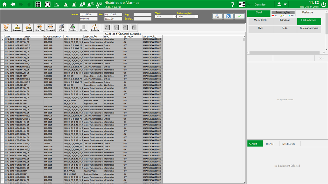The width and height of the screenshot is (328, 184).
Task: Click the Refresh toolbar icon
Action: point(95,28)
